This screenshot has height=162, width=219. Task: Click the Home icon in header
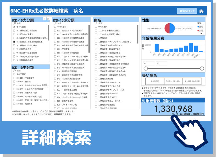tap(201, 11)
